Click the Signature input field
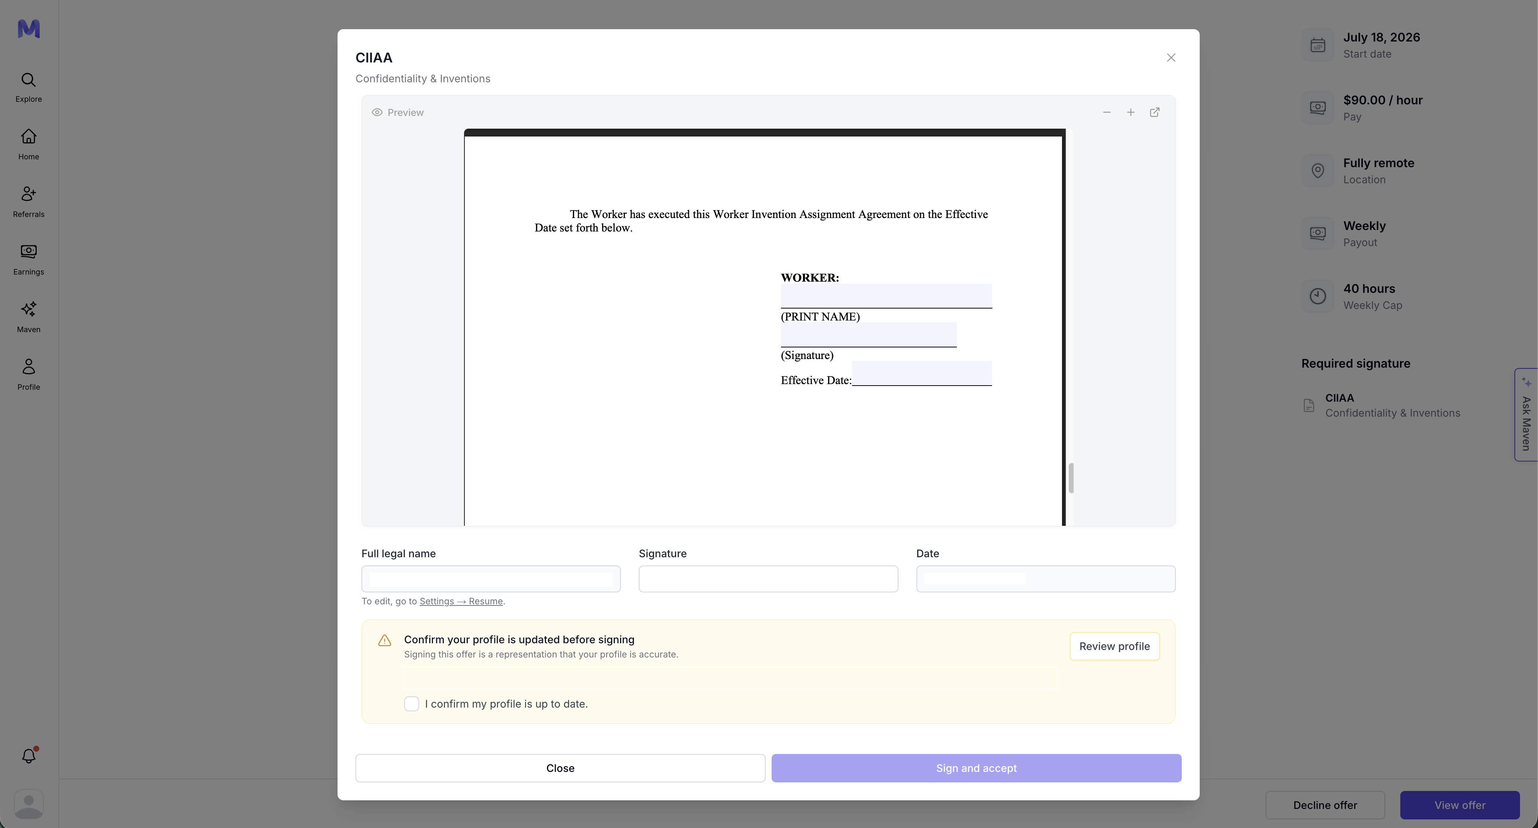Image resolution: width=1538 pixels, height=828 pixels. point(768,579)
